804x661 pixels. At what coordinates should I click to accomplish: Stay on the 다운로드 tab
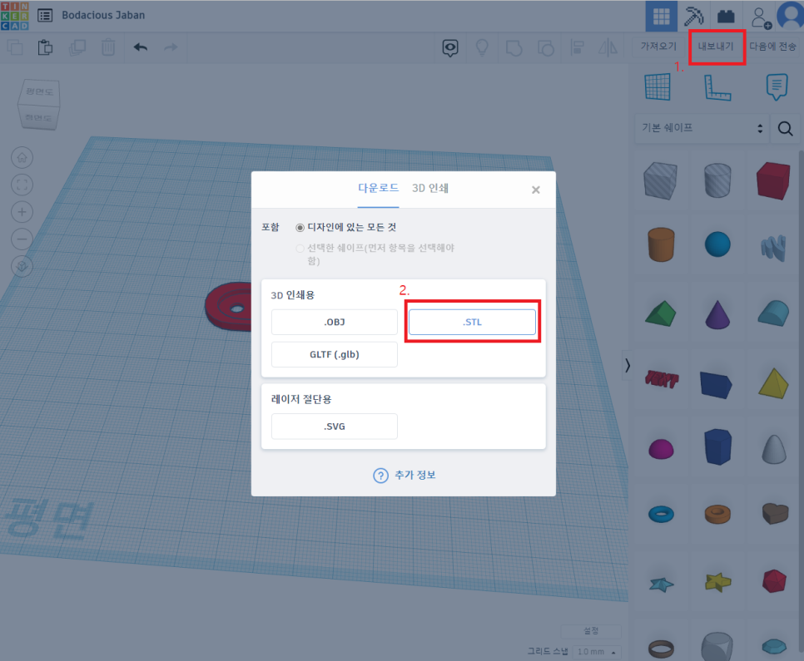click(x=378, y=188)
